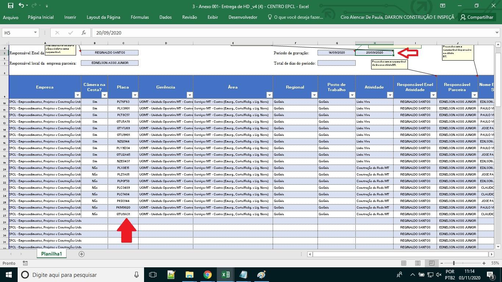Expand the Name Box dropdown arrow
The width and height of the screenshot is (502, 282).
[x=36, y=33]
